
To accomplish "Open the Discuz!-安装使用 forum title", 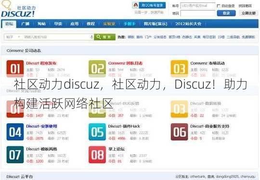I will 41,126.
